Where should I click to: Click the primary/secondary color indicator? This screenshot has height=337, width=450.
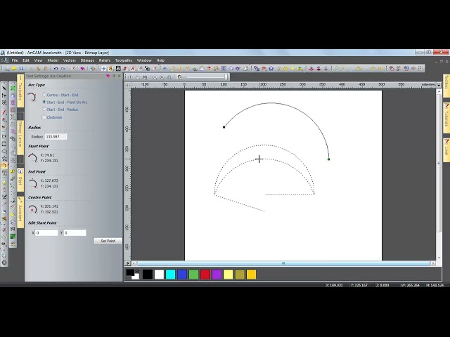pyautogui.click(x=133, y=275)
